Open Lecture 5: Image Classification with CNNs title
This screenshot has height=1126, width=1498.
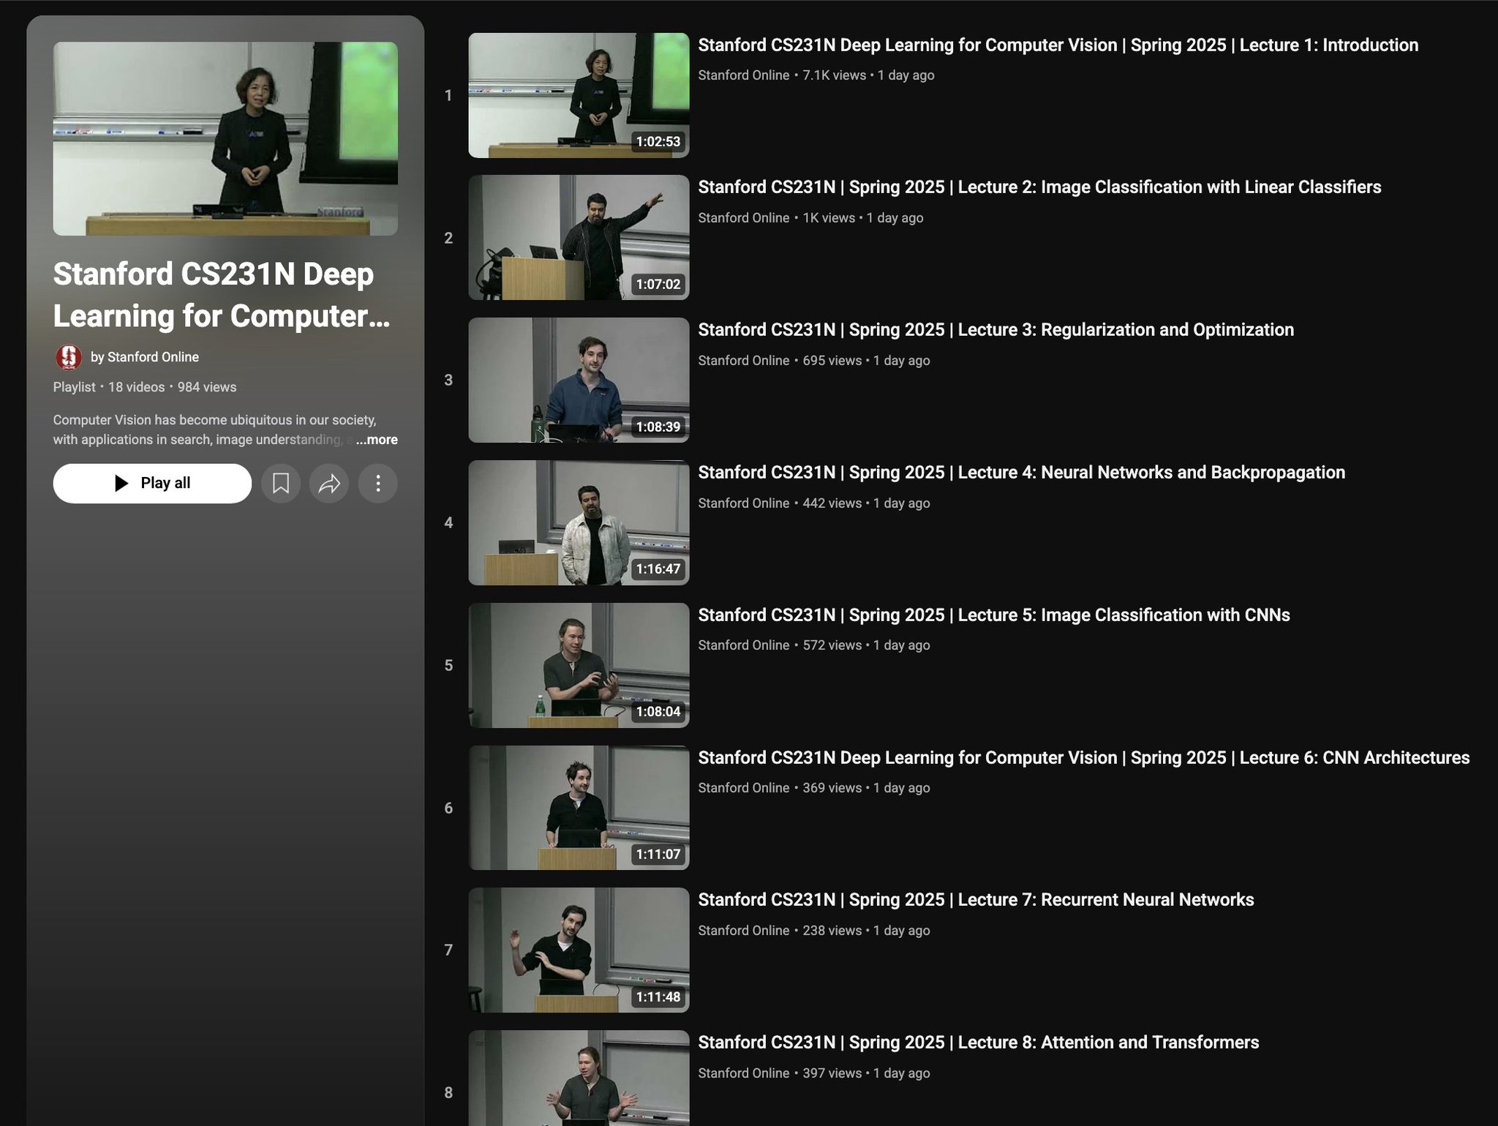point(994,615)
